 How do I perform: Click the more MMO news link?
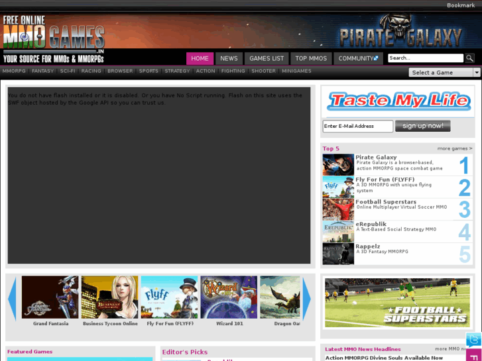(451, 348)
